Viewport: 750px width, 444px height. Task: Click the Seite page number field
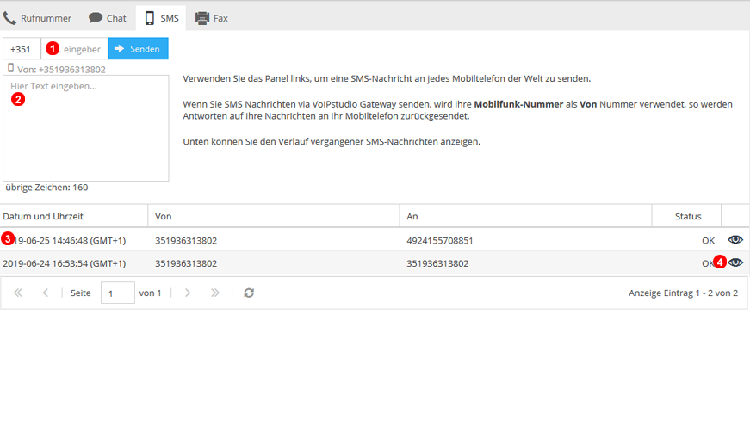118,293
